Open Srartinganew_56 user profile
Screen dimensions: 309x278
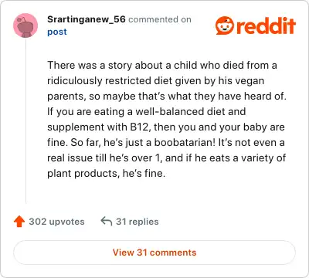[87, 19]
